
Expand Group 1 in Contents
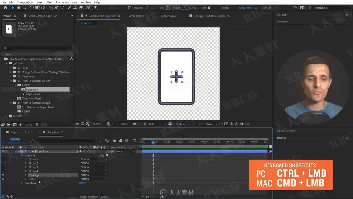tap(26, 159)
